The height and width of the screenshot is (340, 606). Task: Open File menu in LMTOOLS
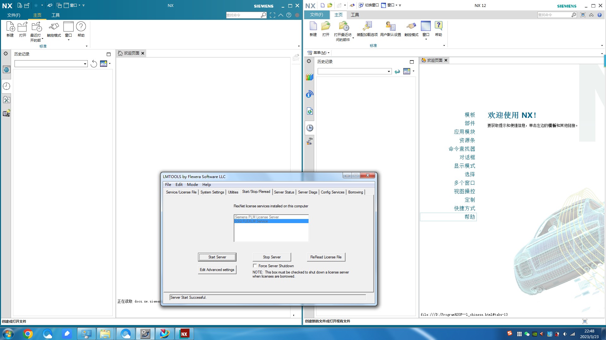tap(168, 184)
